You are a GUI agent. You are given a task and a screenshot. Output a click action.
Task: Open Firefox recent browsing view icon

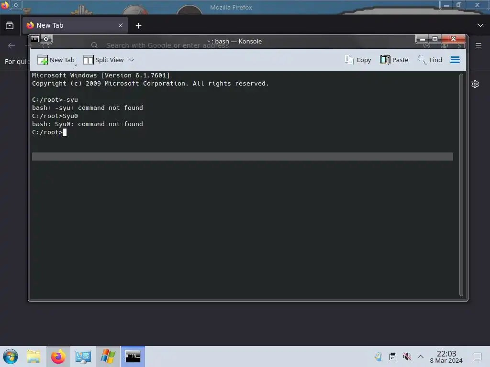(10, 26)
